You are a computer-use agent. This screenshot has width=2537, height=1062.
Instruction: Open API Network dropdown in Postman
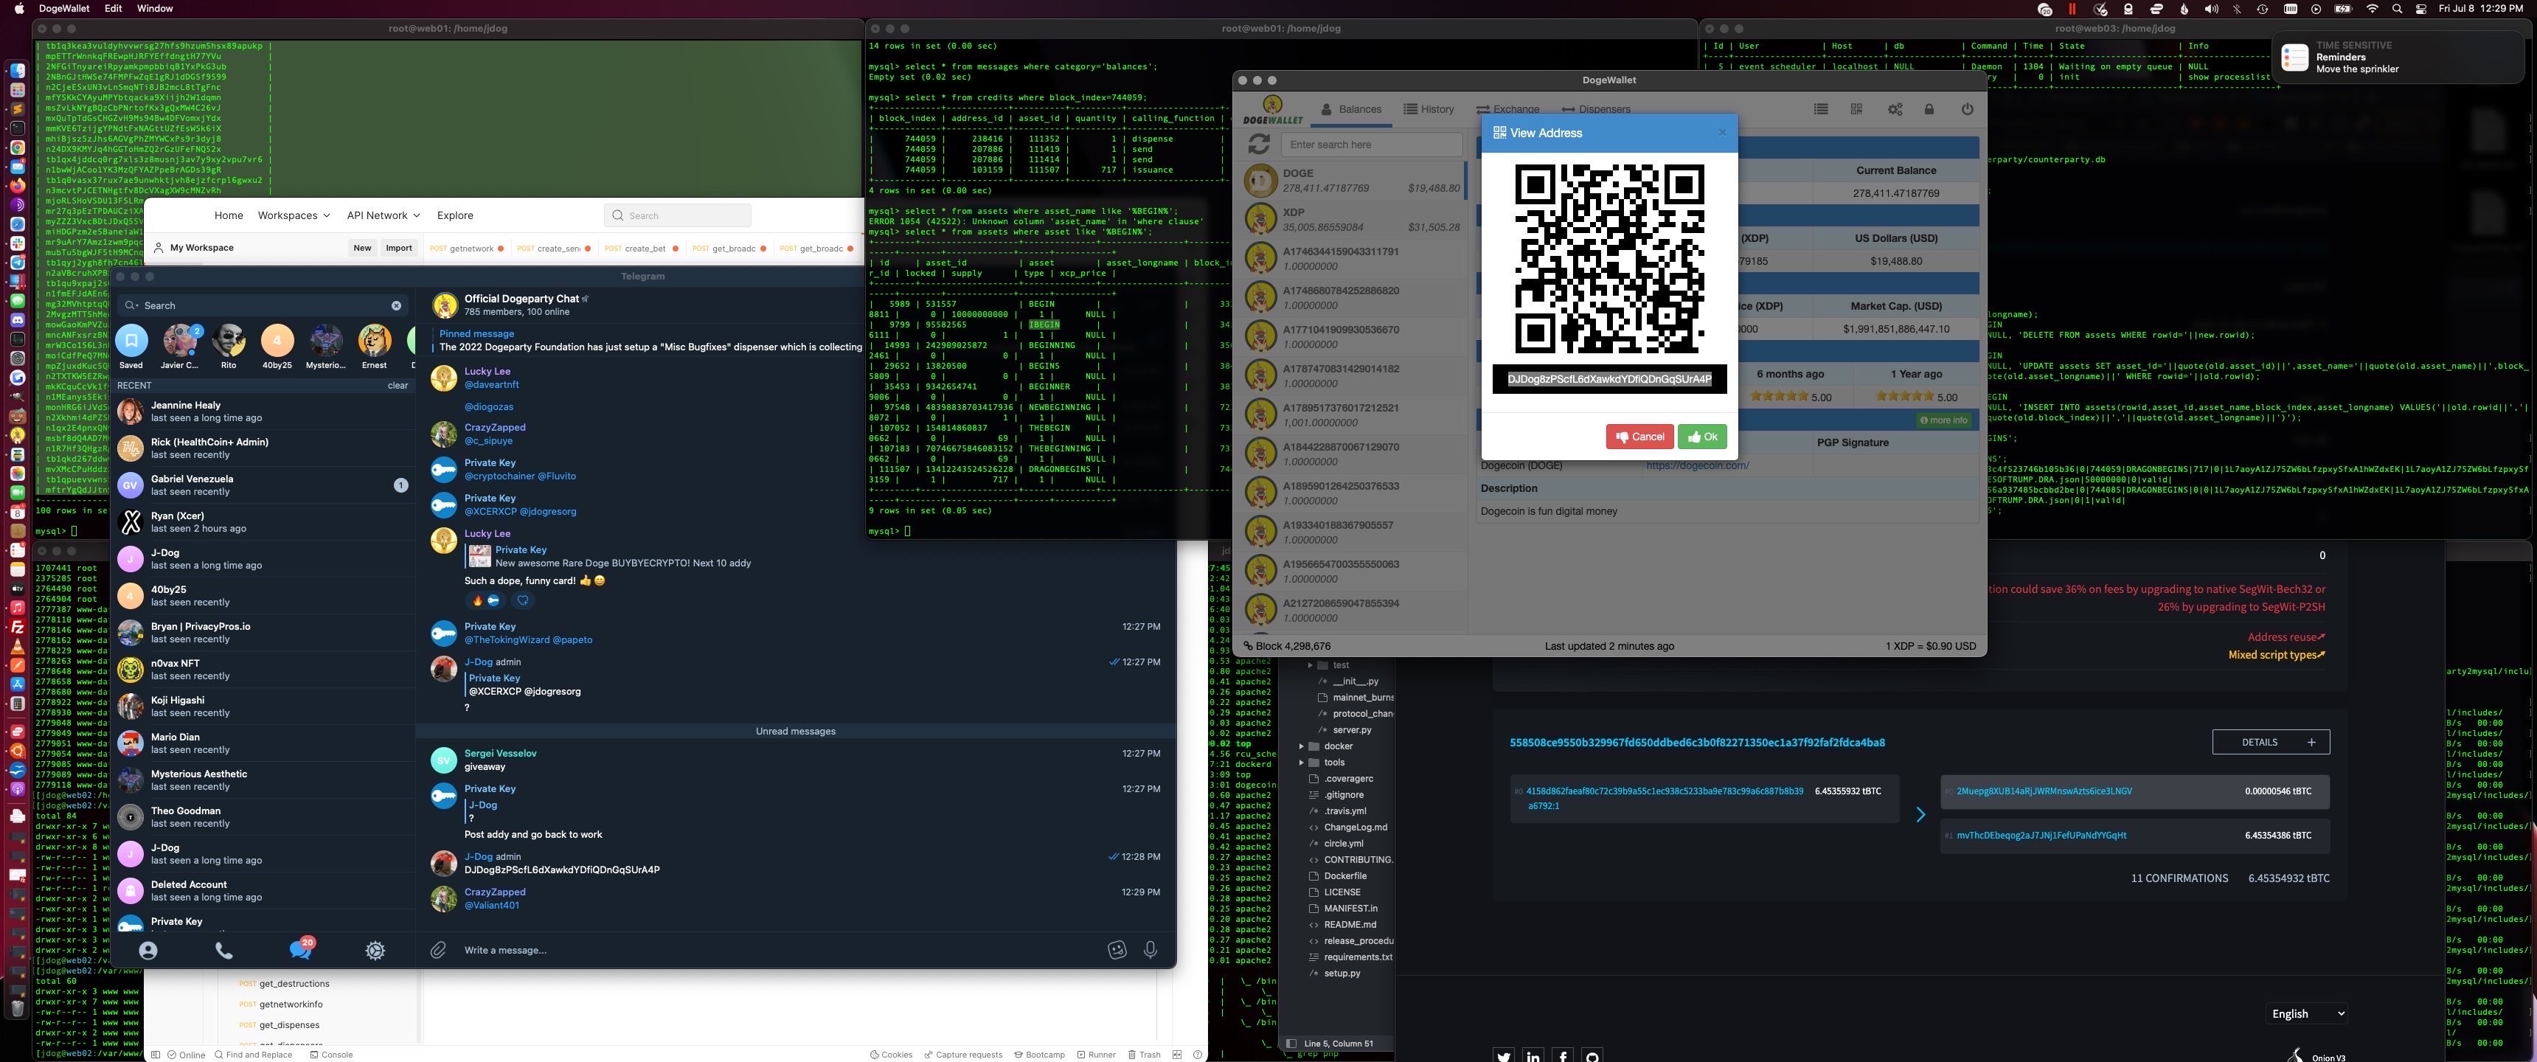[382, 215]
